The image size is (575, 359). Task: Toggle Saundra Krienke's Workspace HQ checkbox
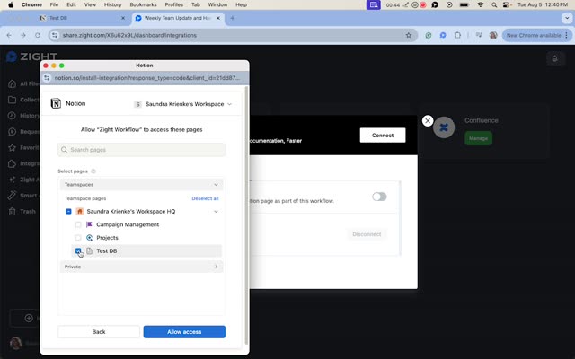coord(68,212)
